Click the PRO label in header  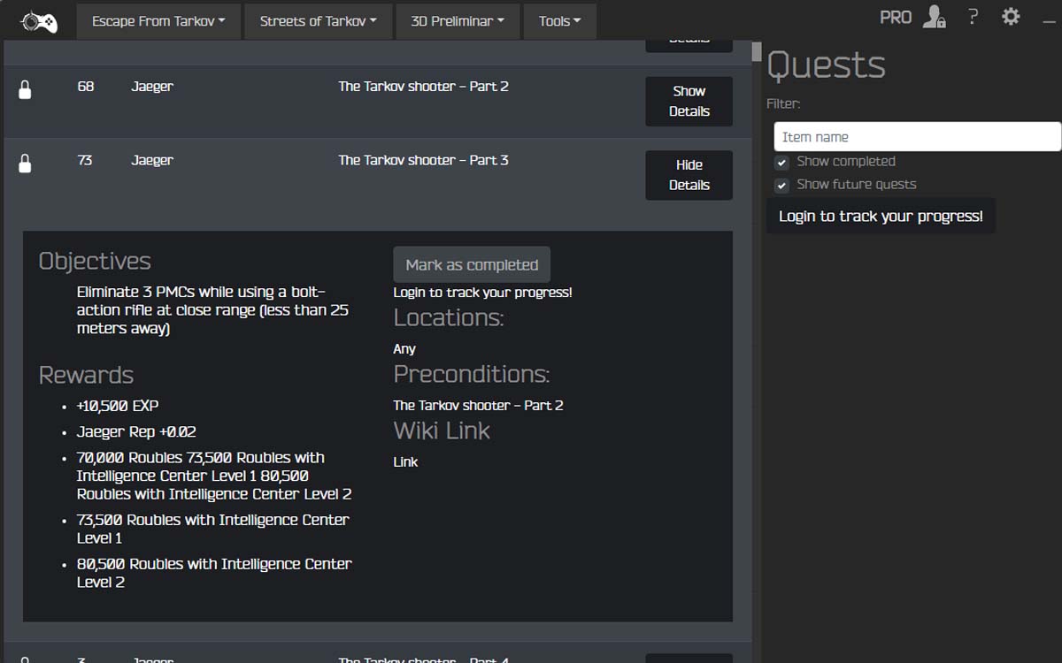(896, 17)
